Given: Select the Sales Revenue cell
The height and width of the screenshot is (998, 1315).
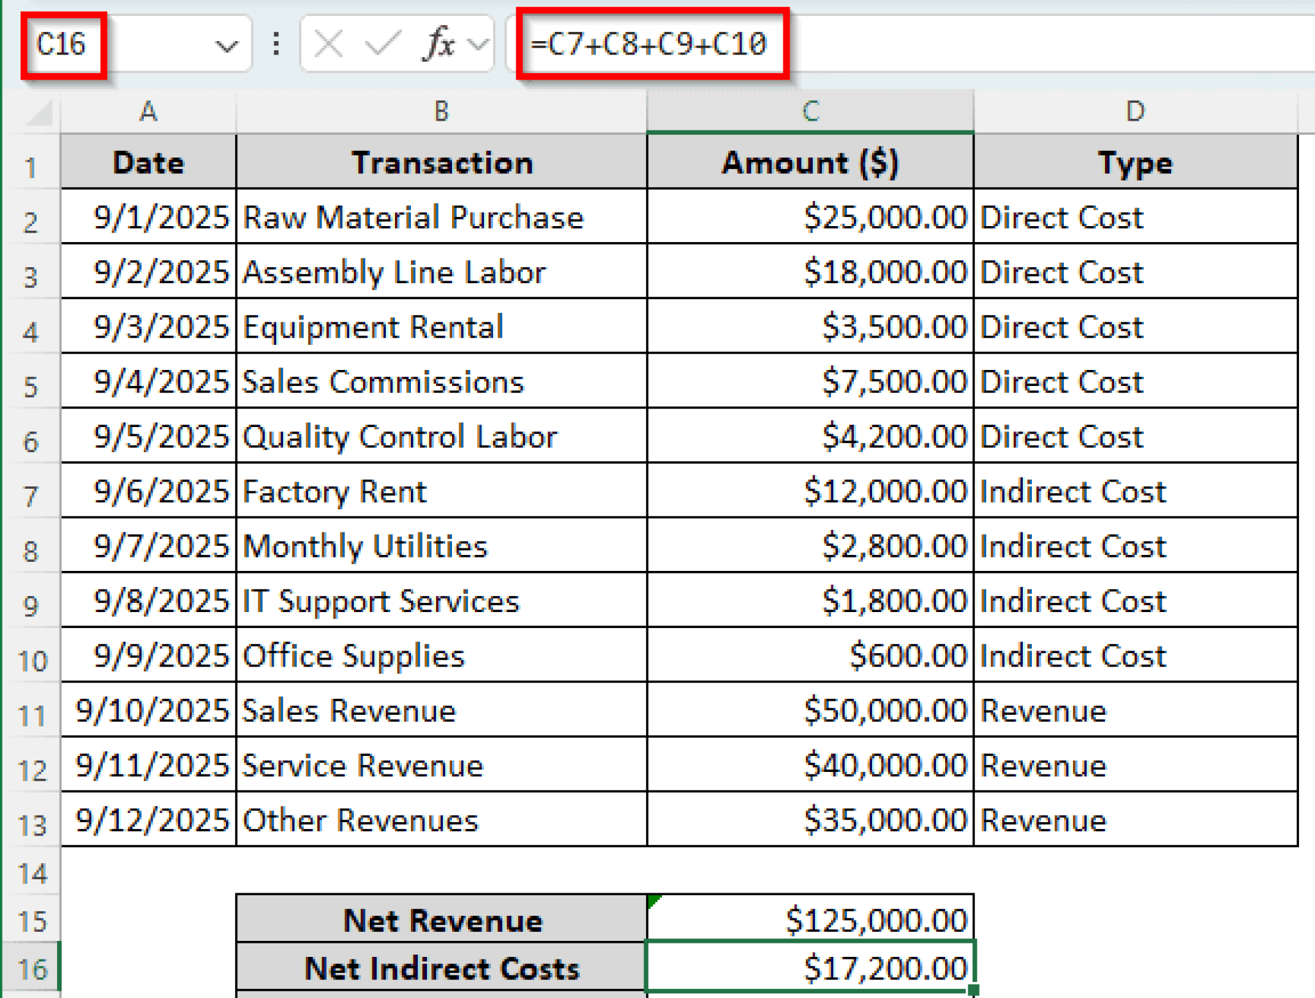Looking at the screenshot, I should click(440, 710).
